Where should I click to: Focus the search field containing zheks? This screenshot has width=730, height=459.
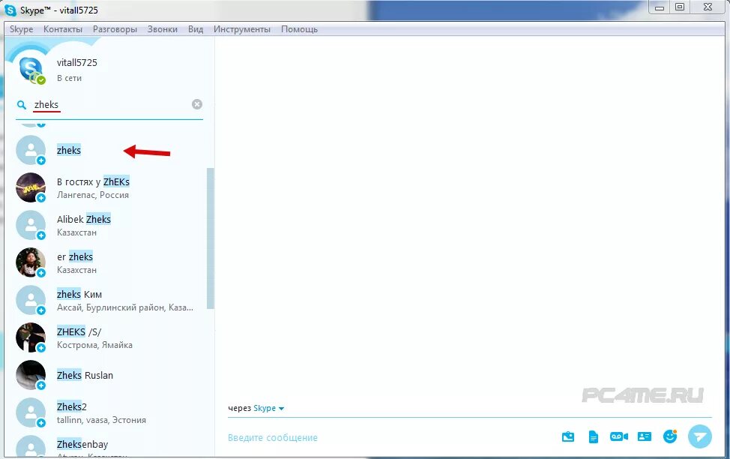pos(109,105)
